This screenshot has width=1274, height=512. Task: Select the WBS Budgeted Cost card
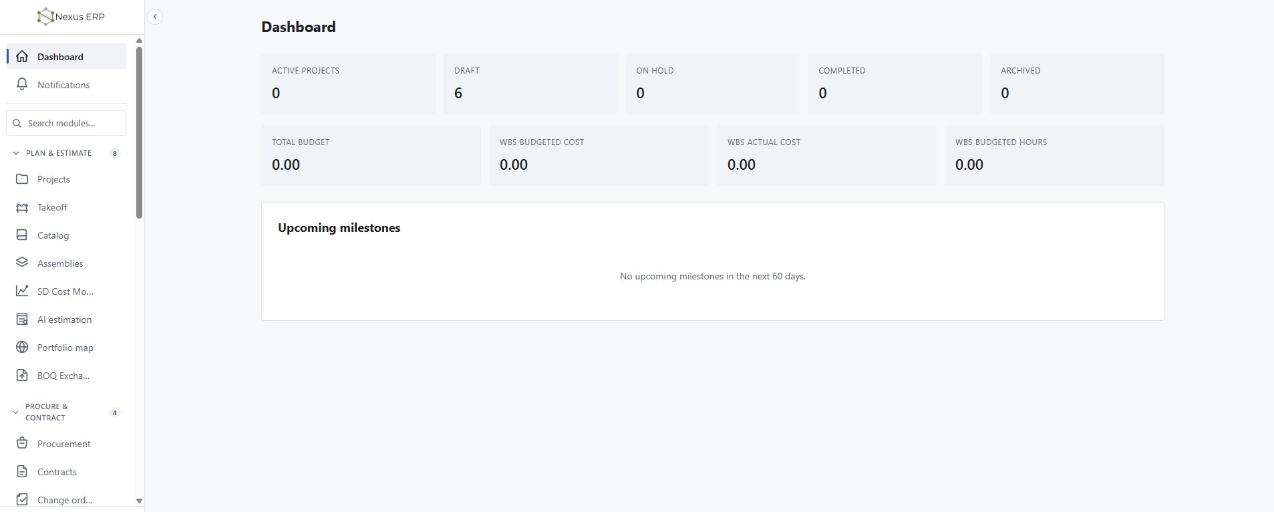599,155
